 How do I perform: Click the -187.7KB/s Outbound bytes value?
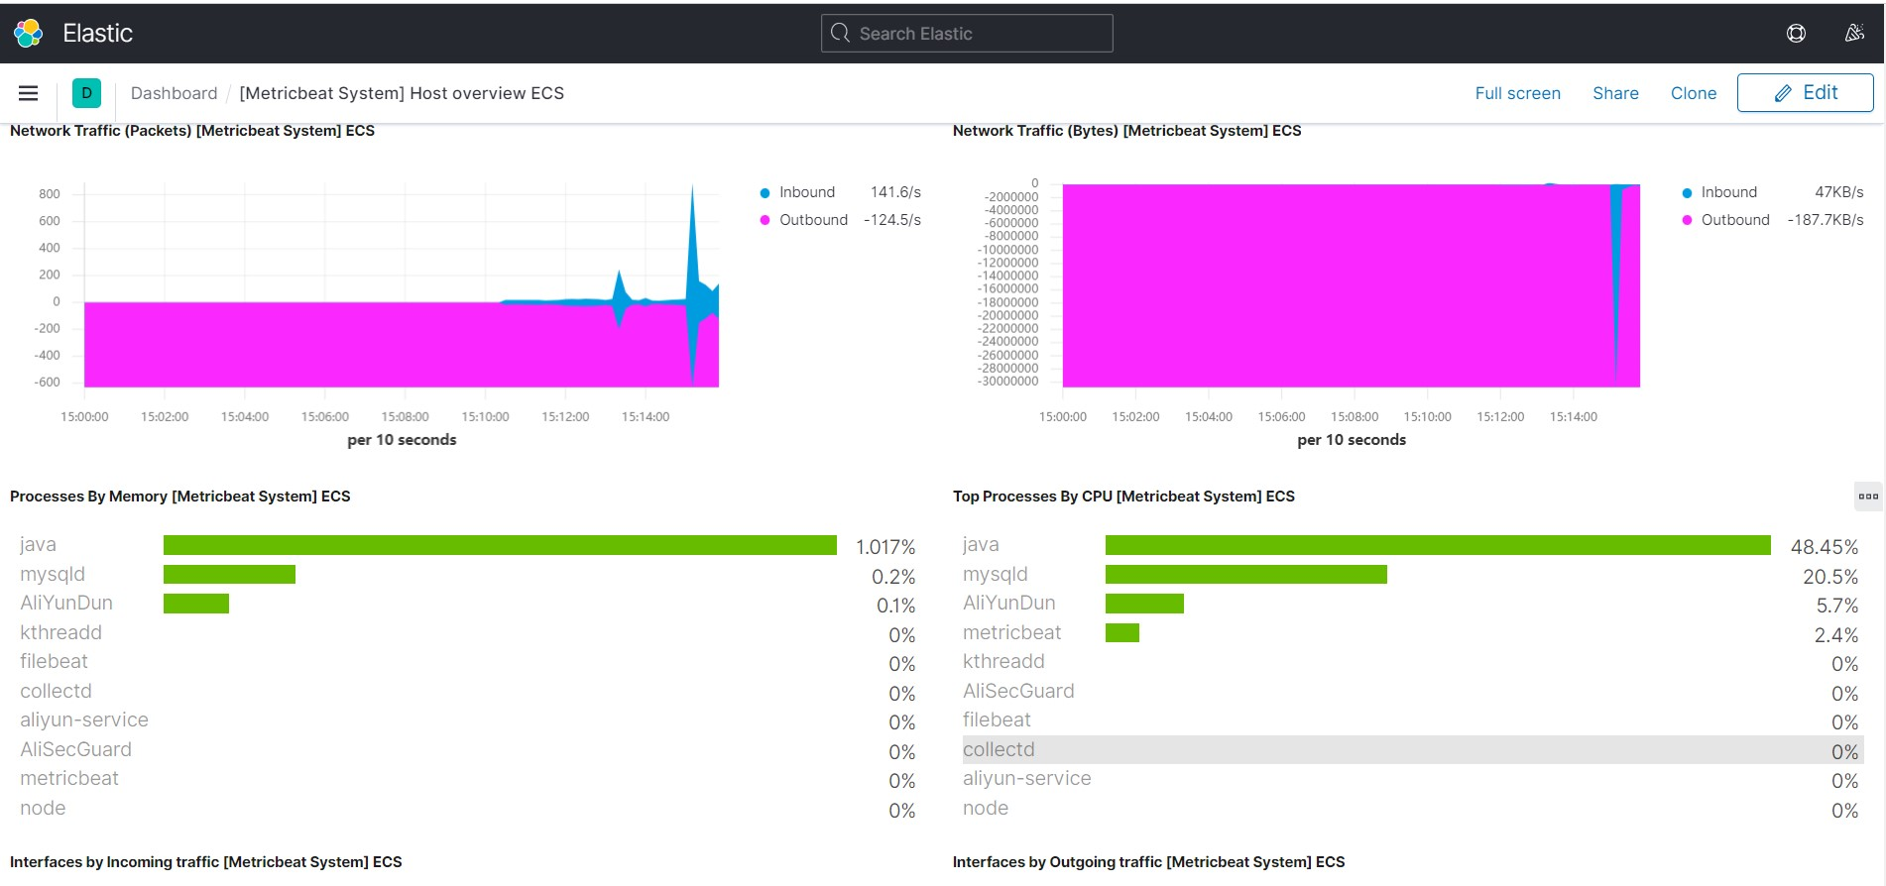[x=1826, y=220]
